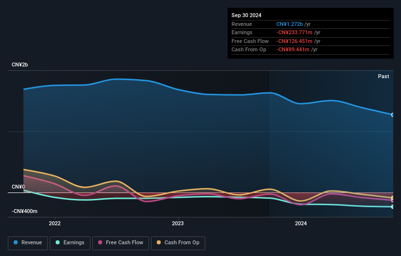Image resolution: width=401 pixels, height=256 pixels.
Task: Select the Cash From Op endpoint marker on the orange line
Action: [393, 198]
